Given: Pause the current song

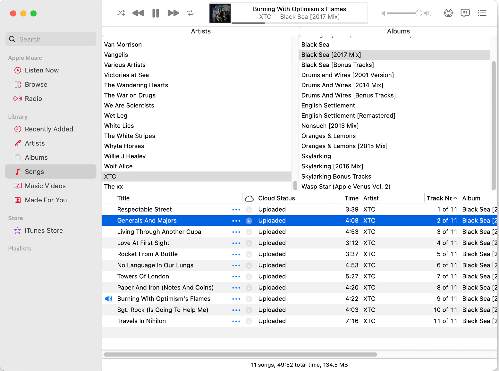Looking at the screenshot, I should pyautogui.click(x=156, y=13).
